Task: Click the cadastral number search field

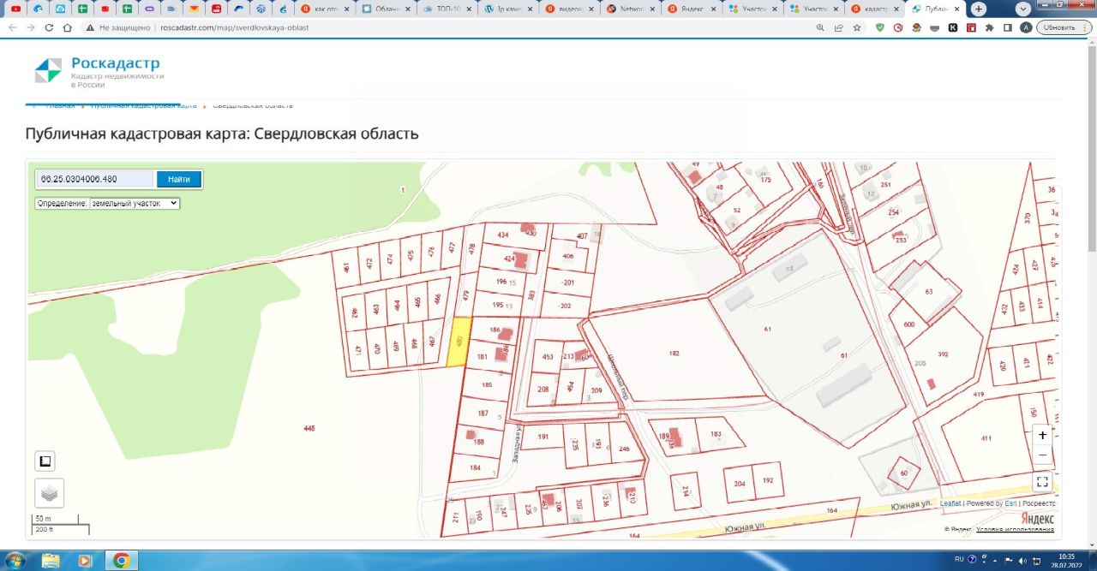Action: pyautogui.click(x=95, y=179)
